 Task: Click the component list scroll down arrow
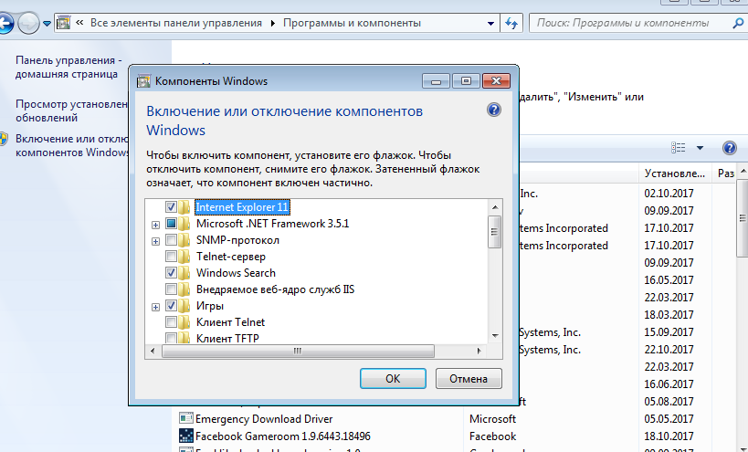tap(495, 336)
